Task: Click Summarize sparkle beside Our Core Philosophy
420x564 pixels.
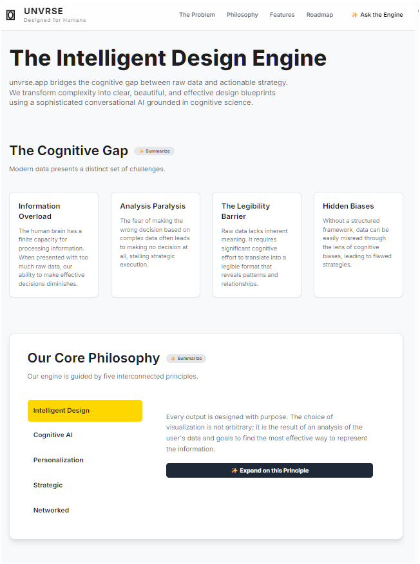Action: [x=173, y=359]
